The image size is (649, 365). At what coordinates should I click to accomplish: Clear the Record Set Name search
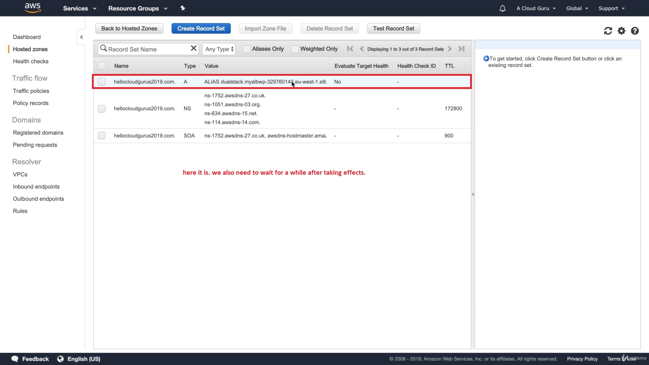[193, 48]
